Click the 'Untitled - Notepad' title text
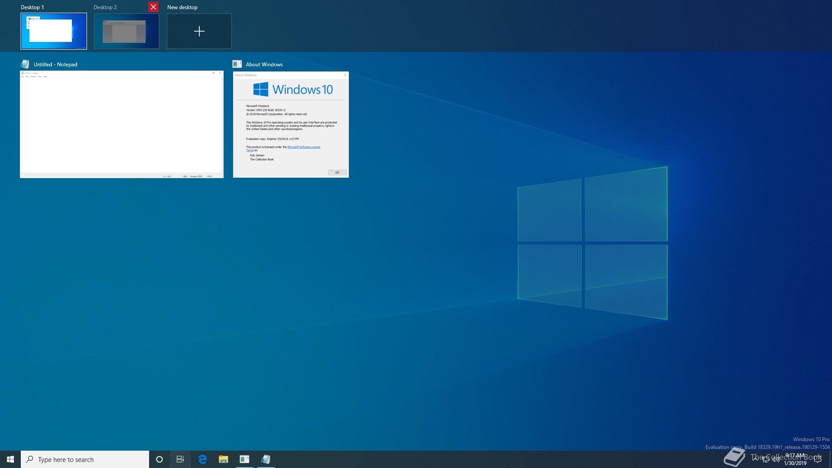The height and width of the screenshot is (468, 832). [x=55, y=65]
